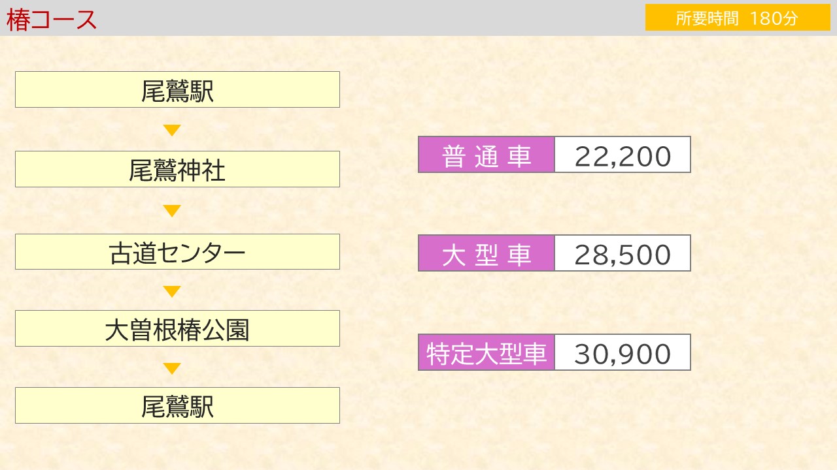The height and width of the screenshot is (470, 837).
Task: Select the first 尾鷲駅 departure box
Action: [177, 89]
